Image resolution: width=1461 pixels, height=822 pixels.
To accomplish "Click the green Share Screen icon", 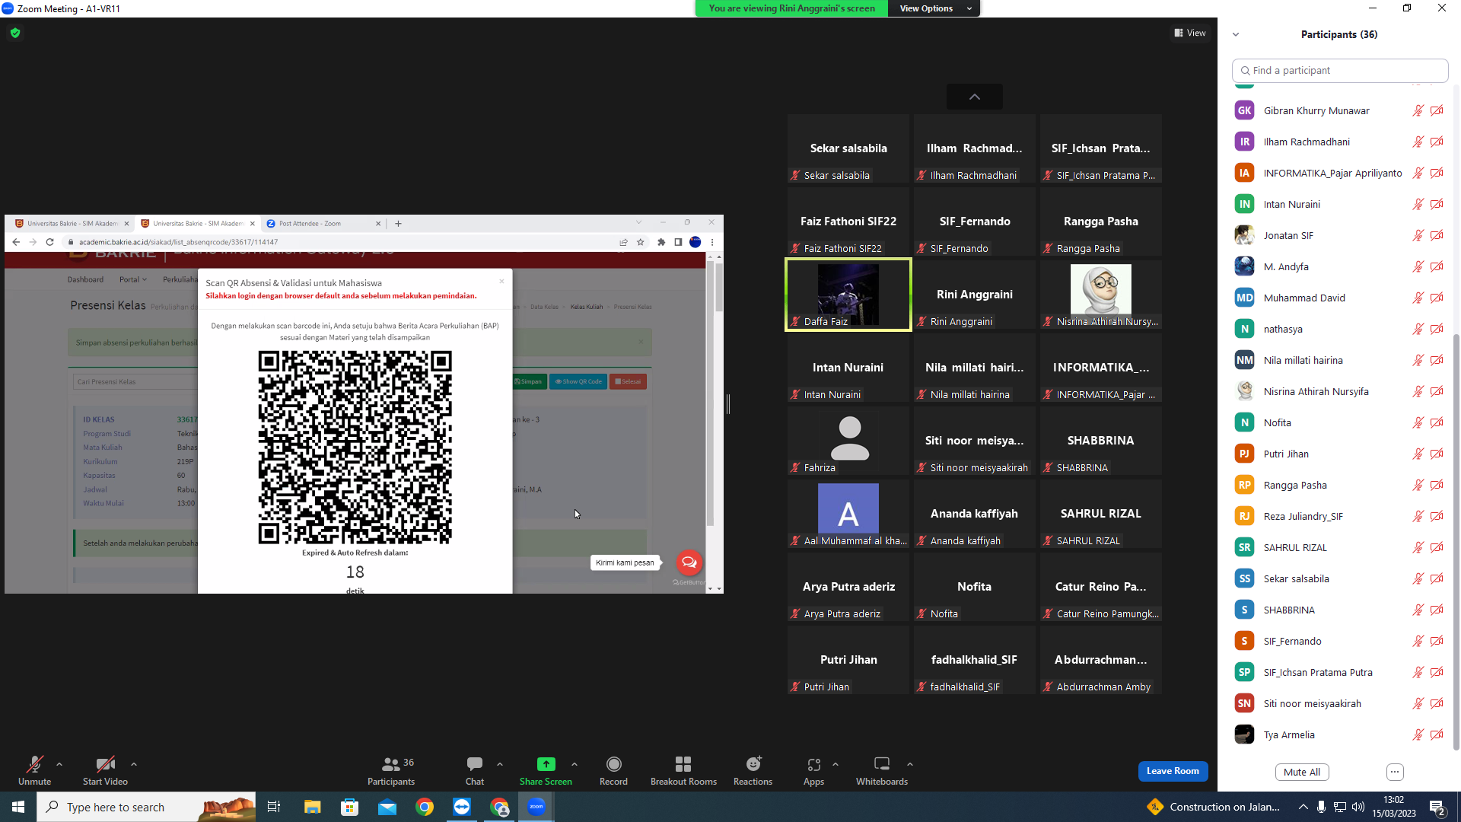I will (x=546, y=764).
